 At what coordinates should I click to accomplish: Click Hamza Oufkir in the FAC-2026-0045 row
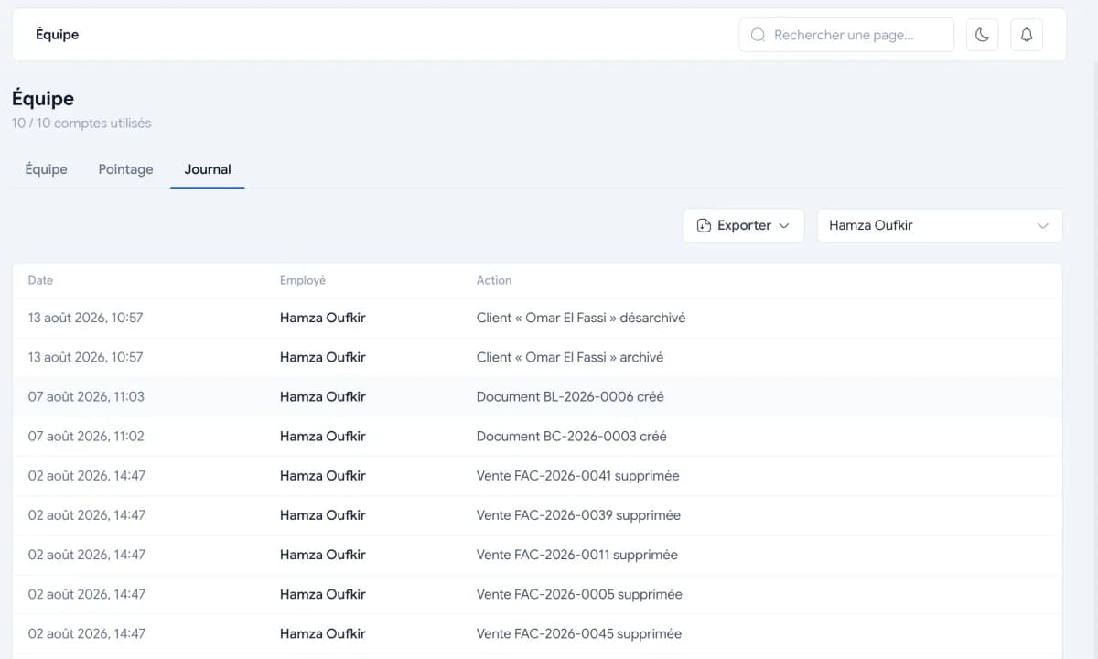pos(323,632)
